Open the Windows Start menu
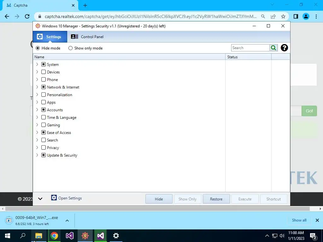Viewport: 323px width, 242px height. tap(8, 236)
